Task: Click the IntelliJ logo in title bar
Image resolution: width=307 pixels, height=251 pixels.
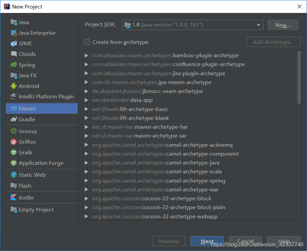Action: pos(7,6)
